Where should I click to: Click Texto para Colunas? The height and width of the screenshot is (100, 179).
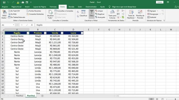coord(112,14)
